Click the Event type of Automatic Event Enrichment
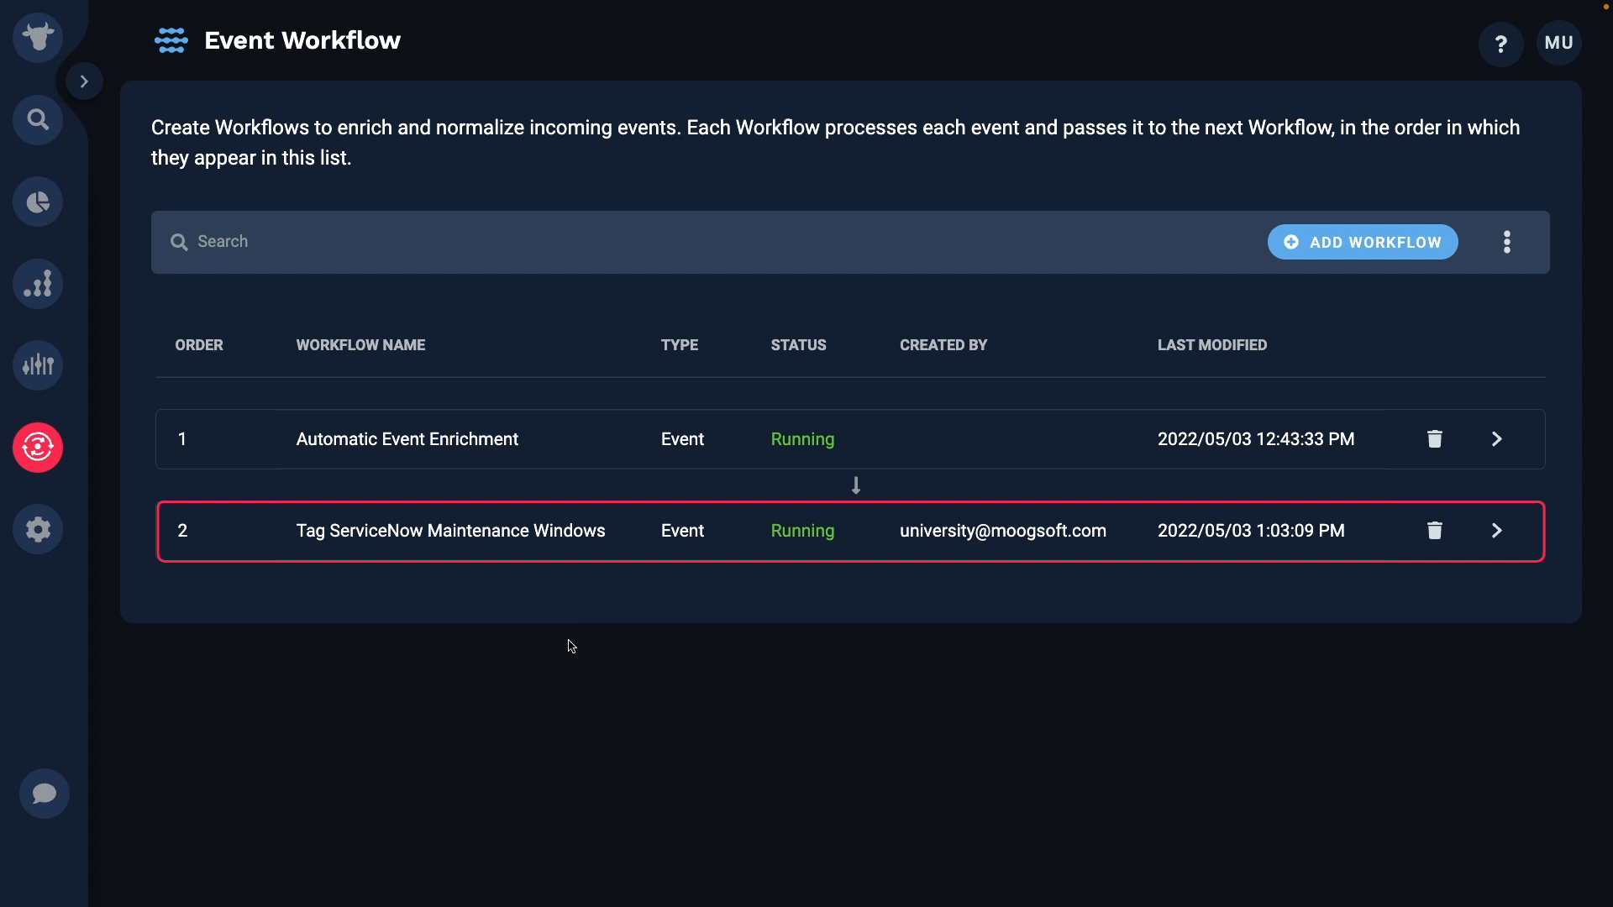The width and height of the screenshot is (1613, 907). [683, 439]
